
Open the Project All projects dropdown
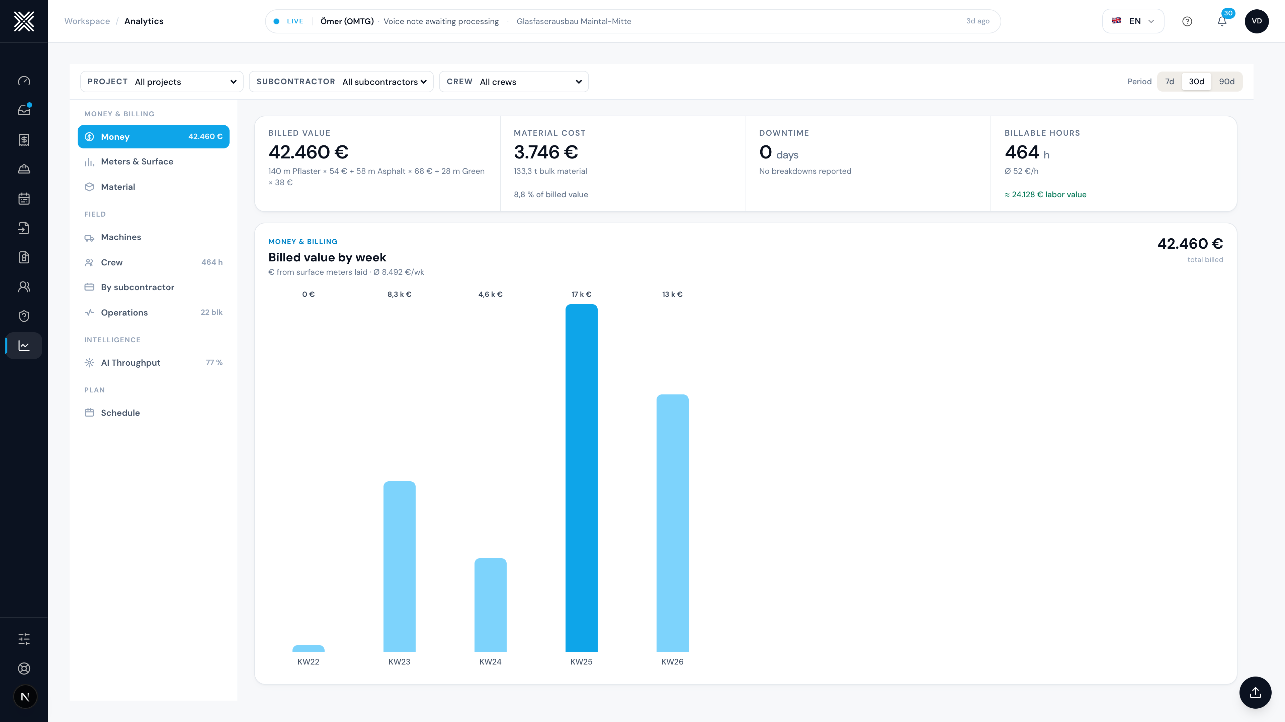(162, 82)
